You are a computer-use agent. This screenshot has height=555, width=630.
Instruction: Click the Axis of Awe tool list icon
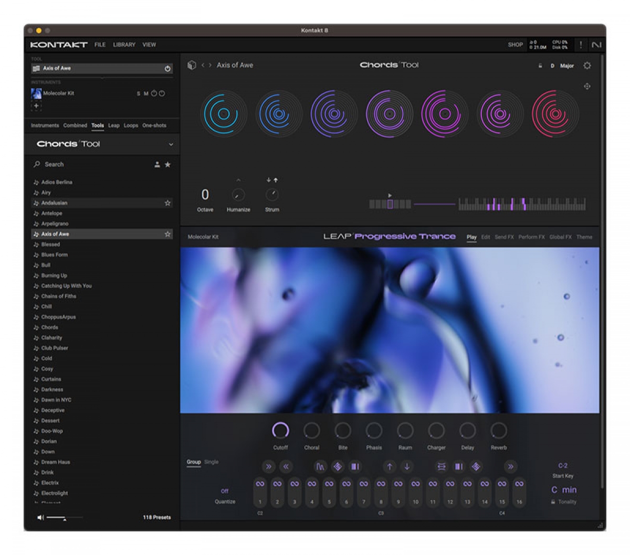[x=36, y=69]
